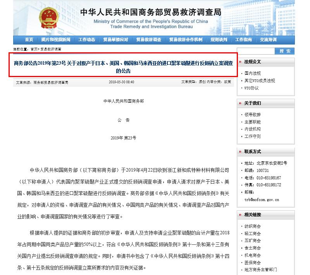310x275 pixels.
Task: Focus the search input field
Action: (256, 51)
